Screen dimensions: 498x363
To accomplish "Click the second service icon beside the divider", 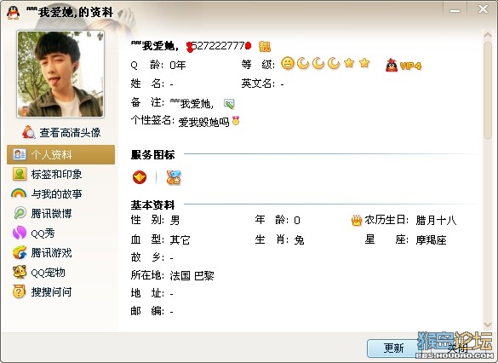I will 174,177.
